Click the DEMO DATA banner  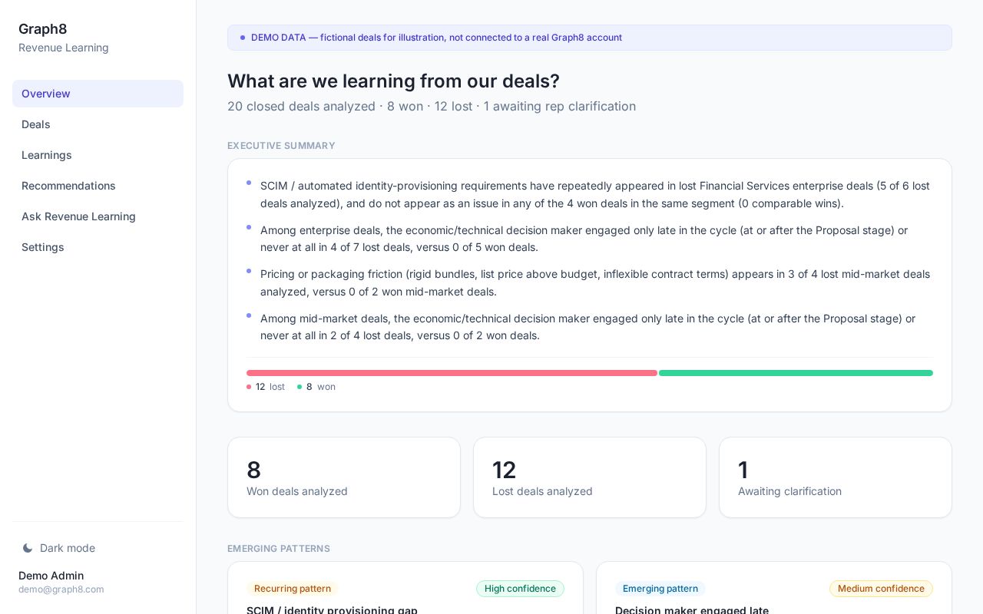click(590, 38)
